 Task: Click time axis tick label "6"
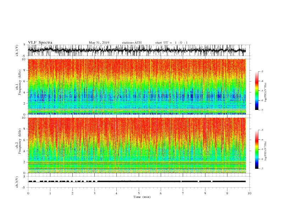(161, 193)
